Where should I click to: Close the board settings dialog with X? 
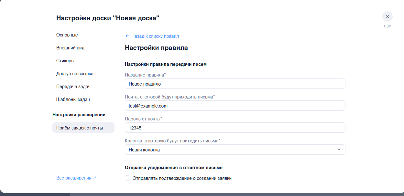point(387,16)
